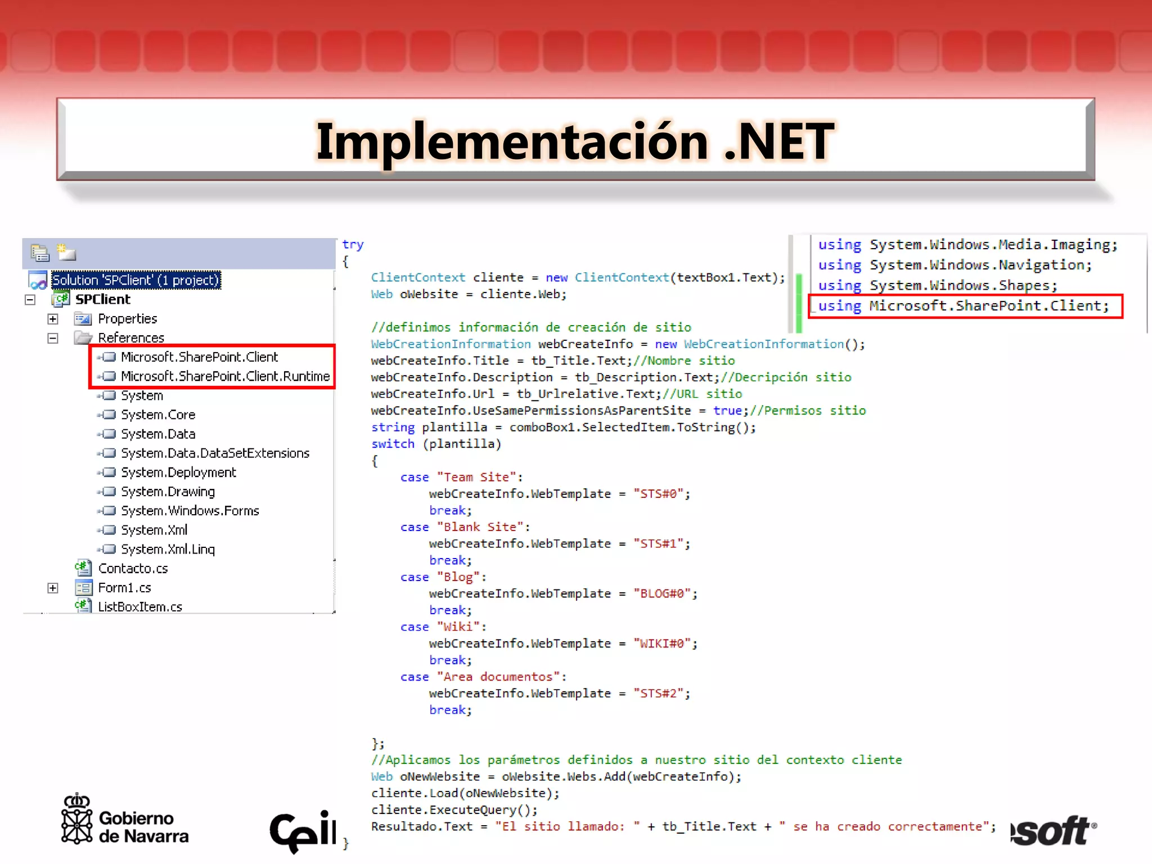
Task: Select the Properties tree item
Action: click(x=128, y=319)
